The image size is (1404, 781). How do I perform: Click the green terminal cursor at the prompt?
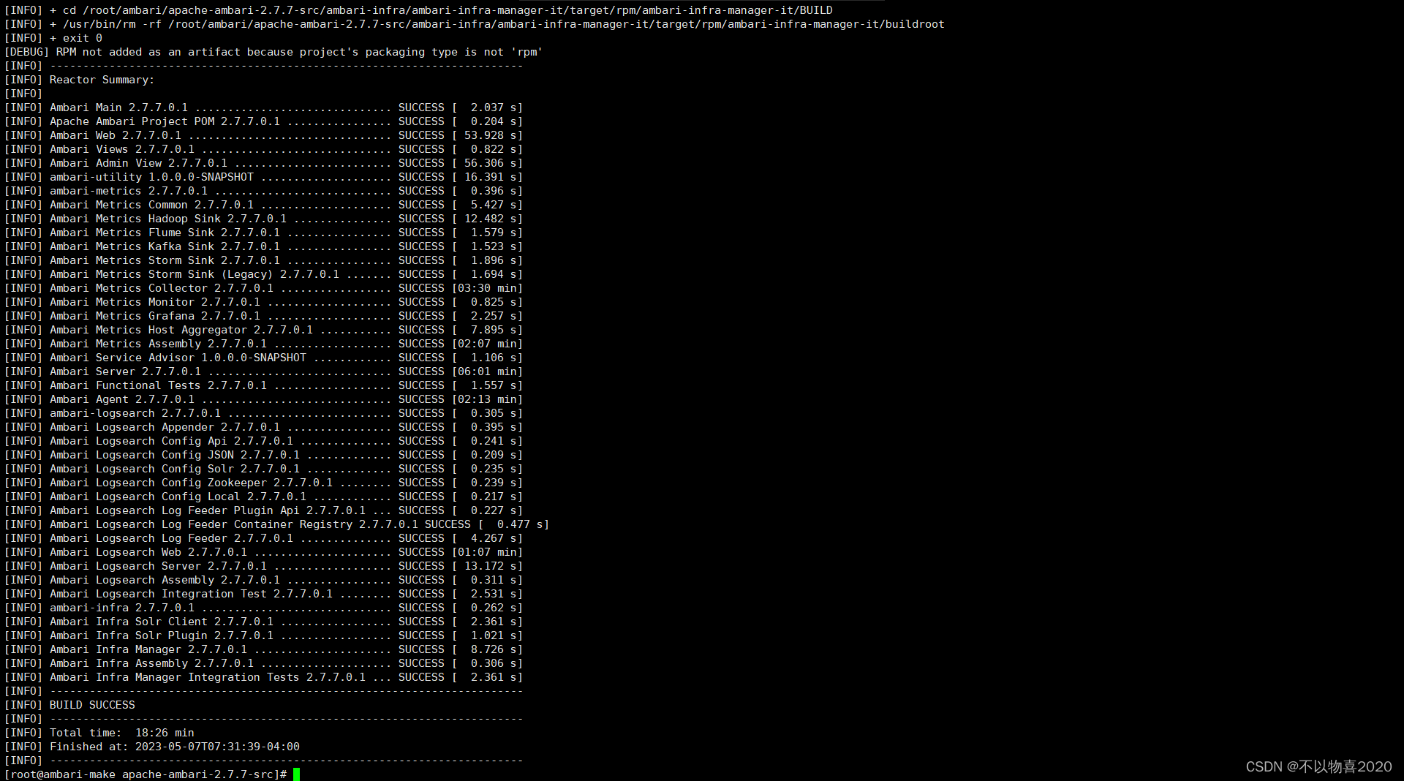tap(296, 774)
